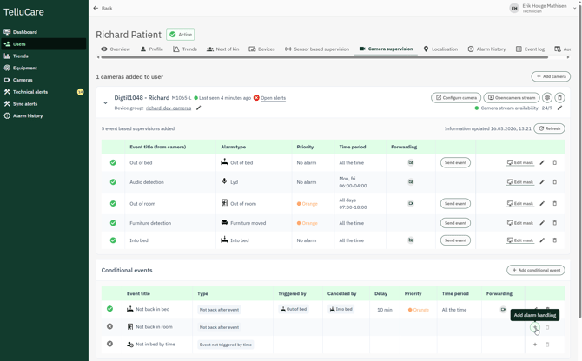Click add alarm handling plus for Not back in room
This screenshot has height=361, width=582.
(x=535, y=327)
